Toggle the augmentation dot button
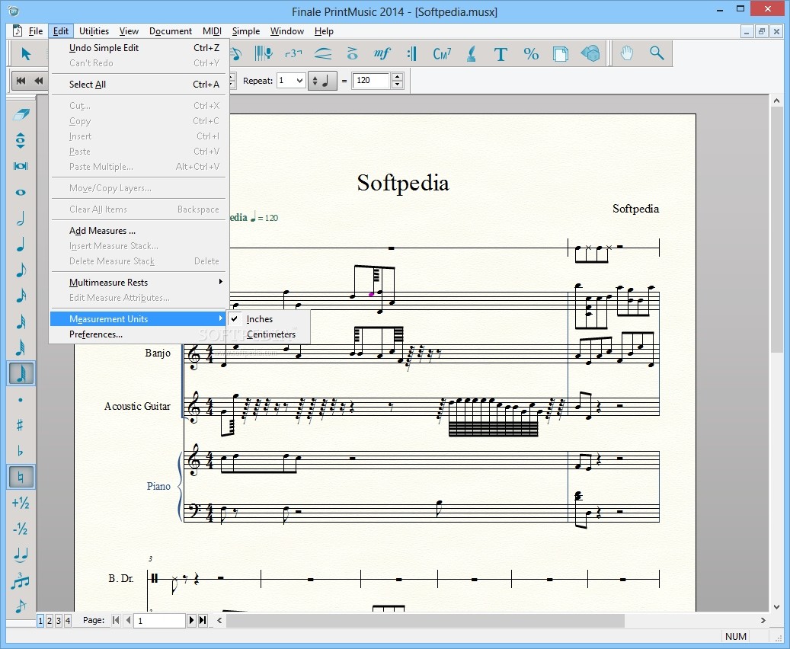The image size is (790, 649). tap(21, 400)
